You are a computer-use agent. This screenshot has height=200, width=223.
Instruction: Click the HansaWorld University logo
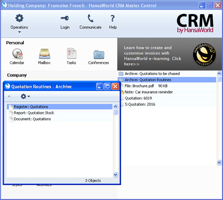coord(204,55)
